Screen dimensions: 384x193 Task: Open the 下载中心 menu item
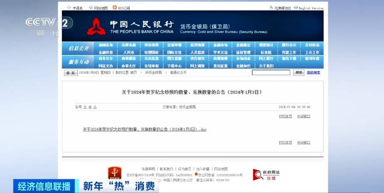point(175,66)
